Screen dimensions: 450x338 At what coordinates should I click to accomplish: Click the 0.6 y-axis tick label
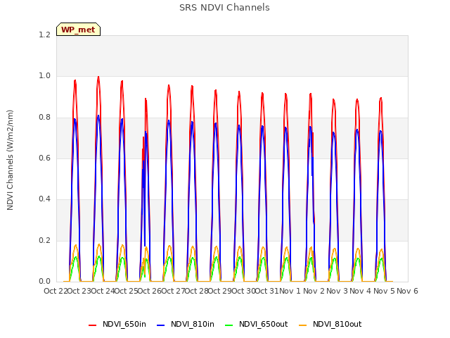pyautogui.click(x=44, y=158)
